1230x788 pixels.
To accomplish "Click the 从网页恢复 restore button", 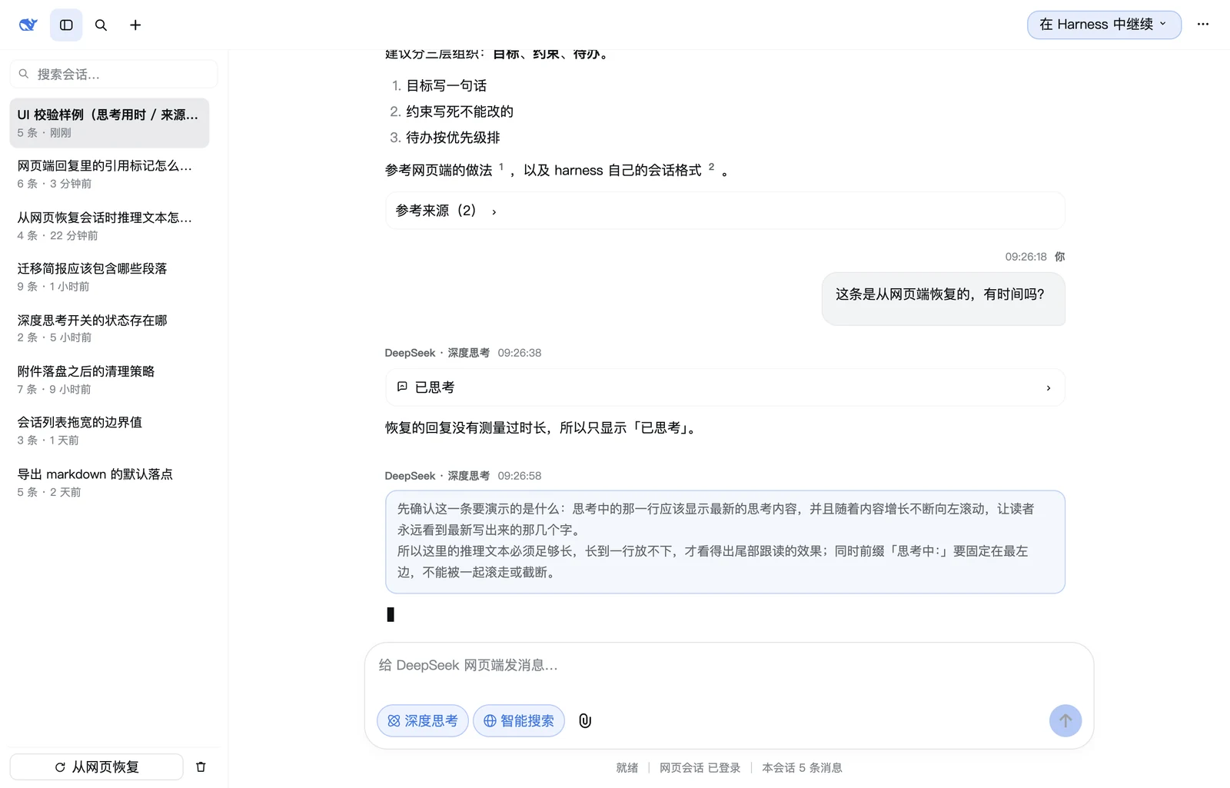I will 97,767.
